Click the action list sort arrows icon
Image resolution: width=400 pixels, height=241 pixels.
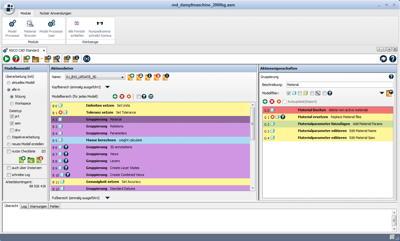tap(166, 77)
